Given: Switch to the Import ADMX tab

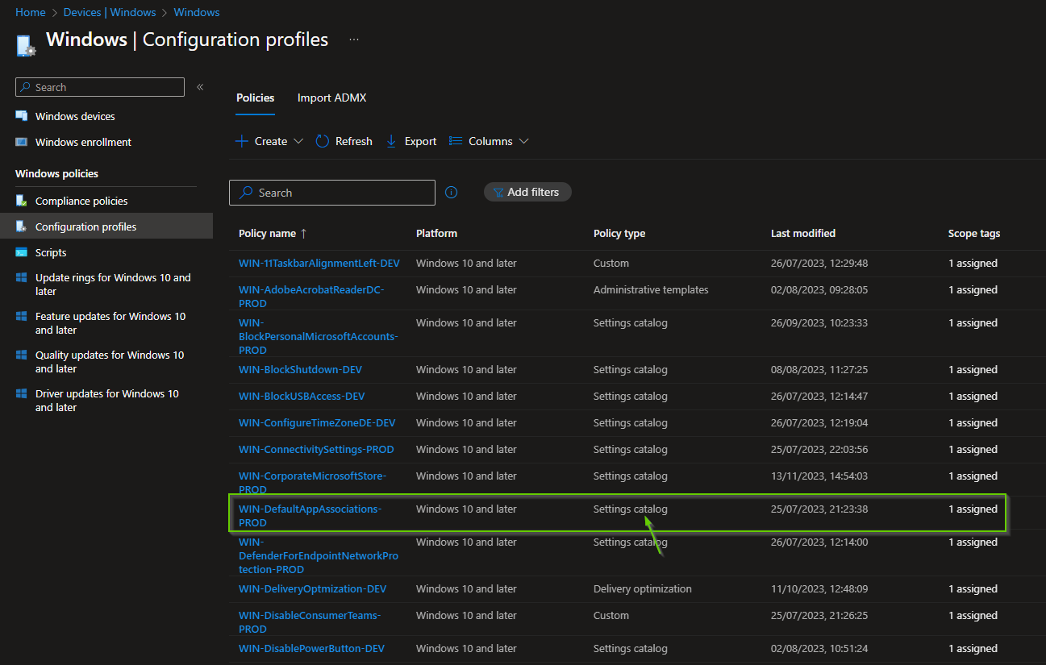Looking at the screenshot, I should (331, 98).
